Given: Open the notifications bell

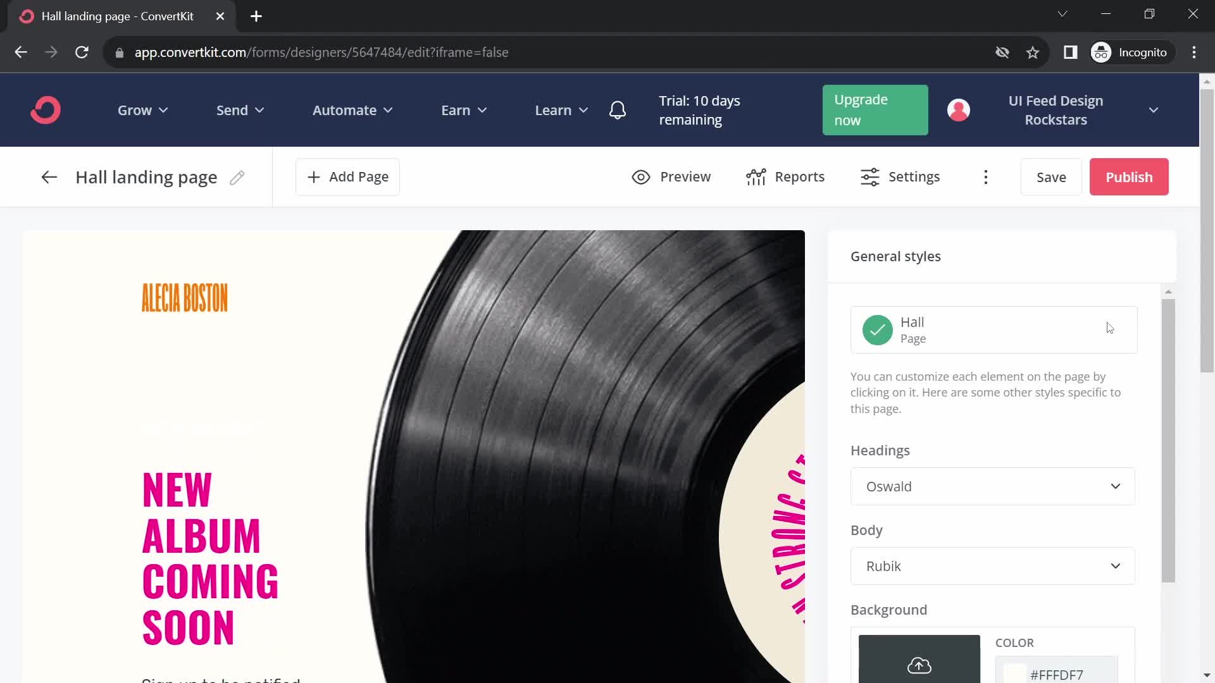Looking at the screenshot, I should [618, 110].
